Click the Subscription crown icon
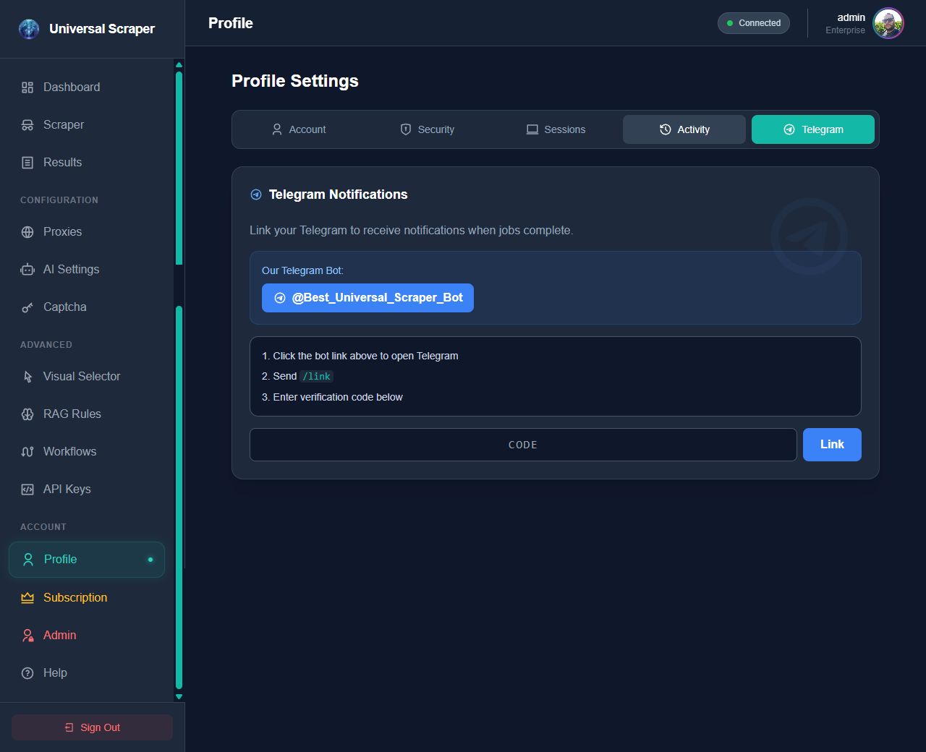926x752 pixels. (x=27, y=598)
